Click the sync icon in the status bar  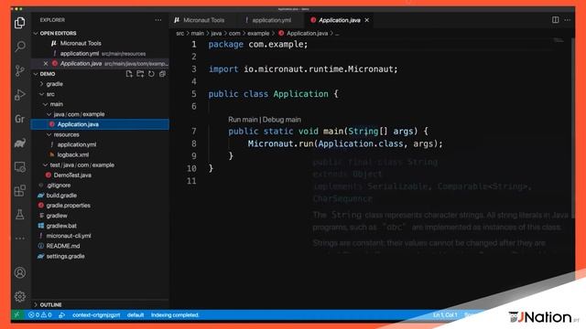[x=61, y=314]
